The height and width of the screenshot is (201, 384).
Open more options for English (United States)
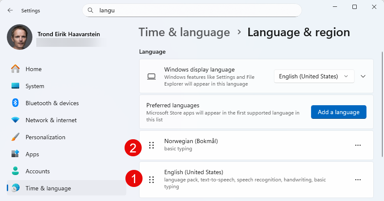358,180
